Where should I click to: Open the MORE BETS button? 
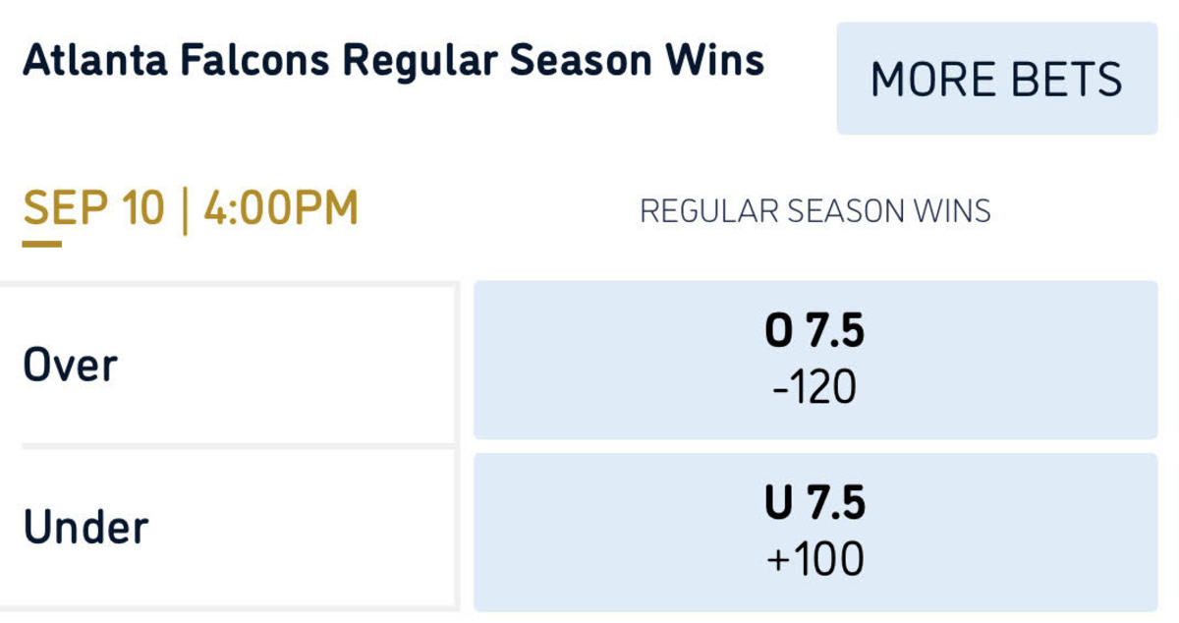[x=996, y=80]
